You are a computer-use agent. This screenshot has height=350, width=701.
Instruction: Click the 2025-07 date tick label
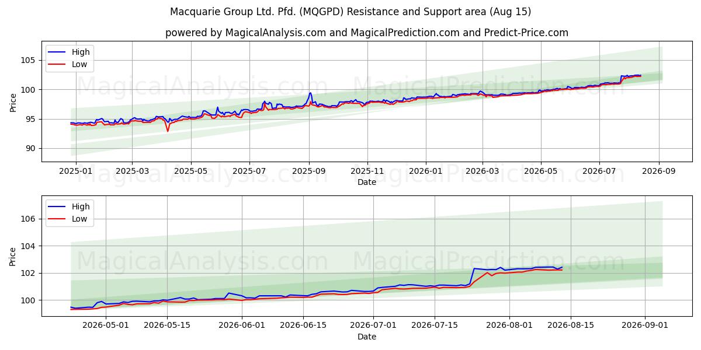pyautogui.click(x=249, y=171)
